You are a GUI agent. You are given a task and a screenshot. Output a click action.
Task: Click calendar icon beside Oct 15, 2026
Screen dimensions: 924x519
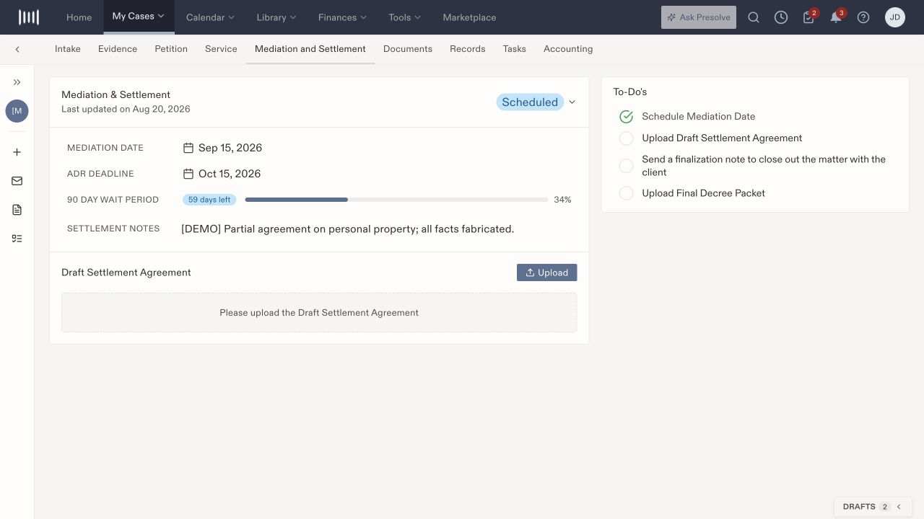188,174
